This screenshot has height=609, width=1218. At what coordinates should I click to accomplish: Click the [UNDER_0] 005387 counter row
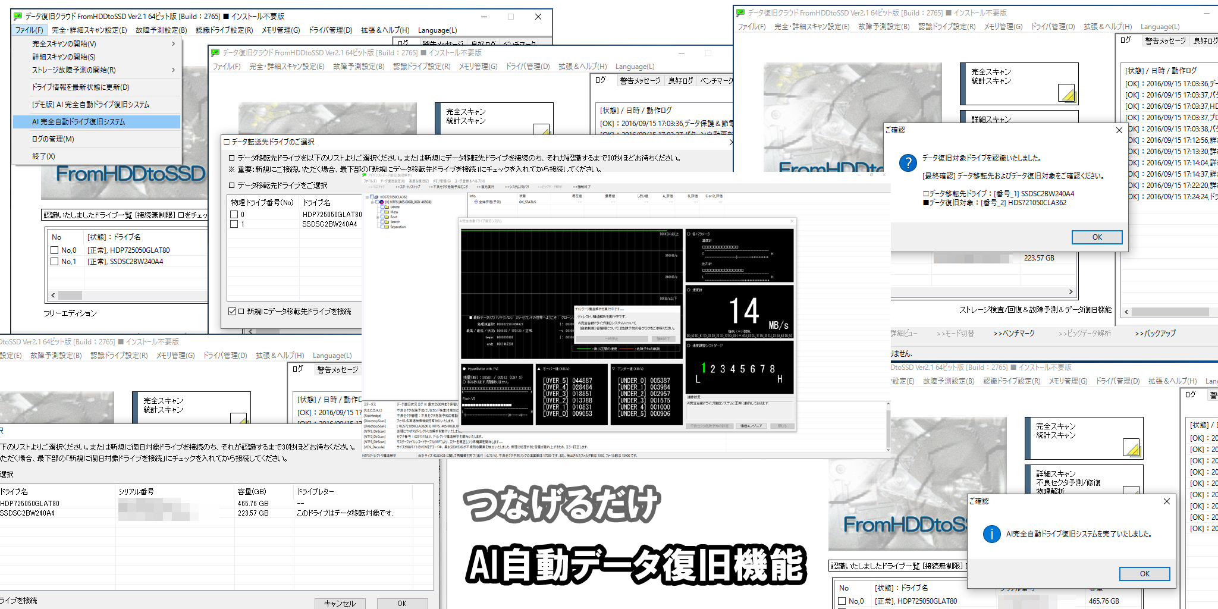click(643, 381)
